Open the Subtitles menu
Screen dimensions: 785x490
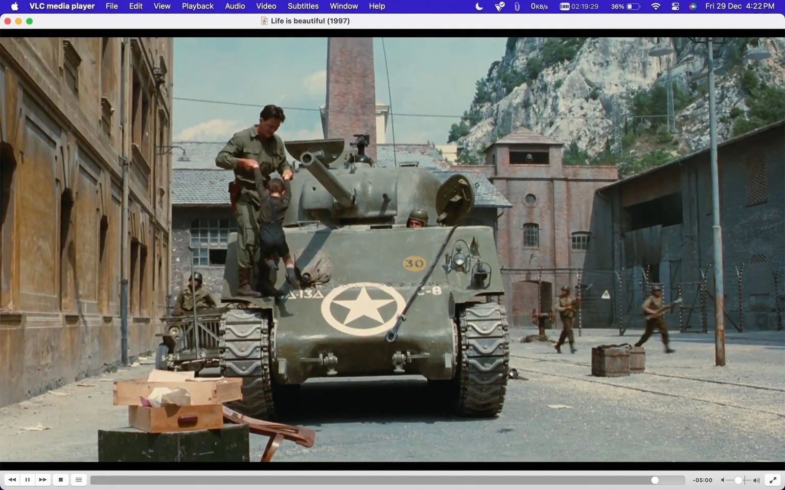[x=303, y=6]
